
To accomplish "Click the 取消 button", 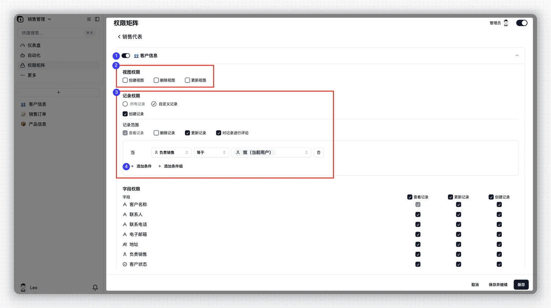I will point(475,285).
